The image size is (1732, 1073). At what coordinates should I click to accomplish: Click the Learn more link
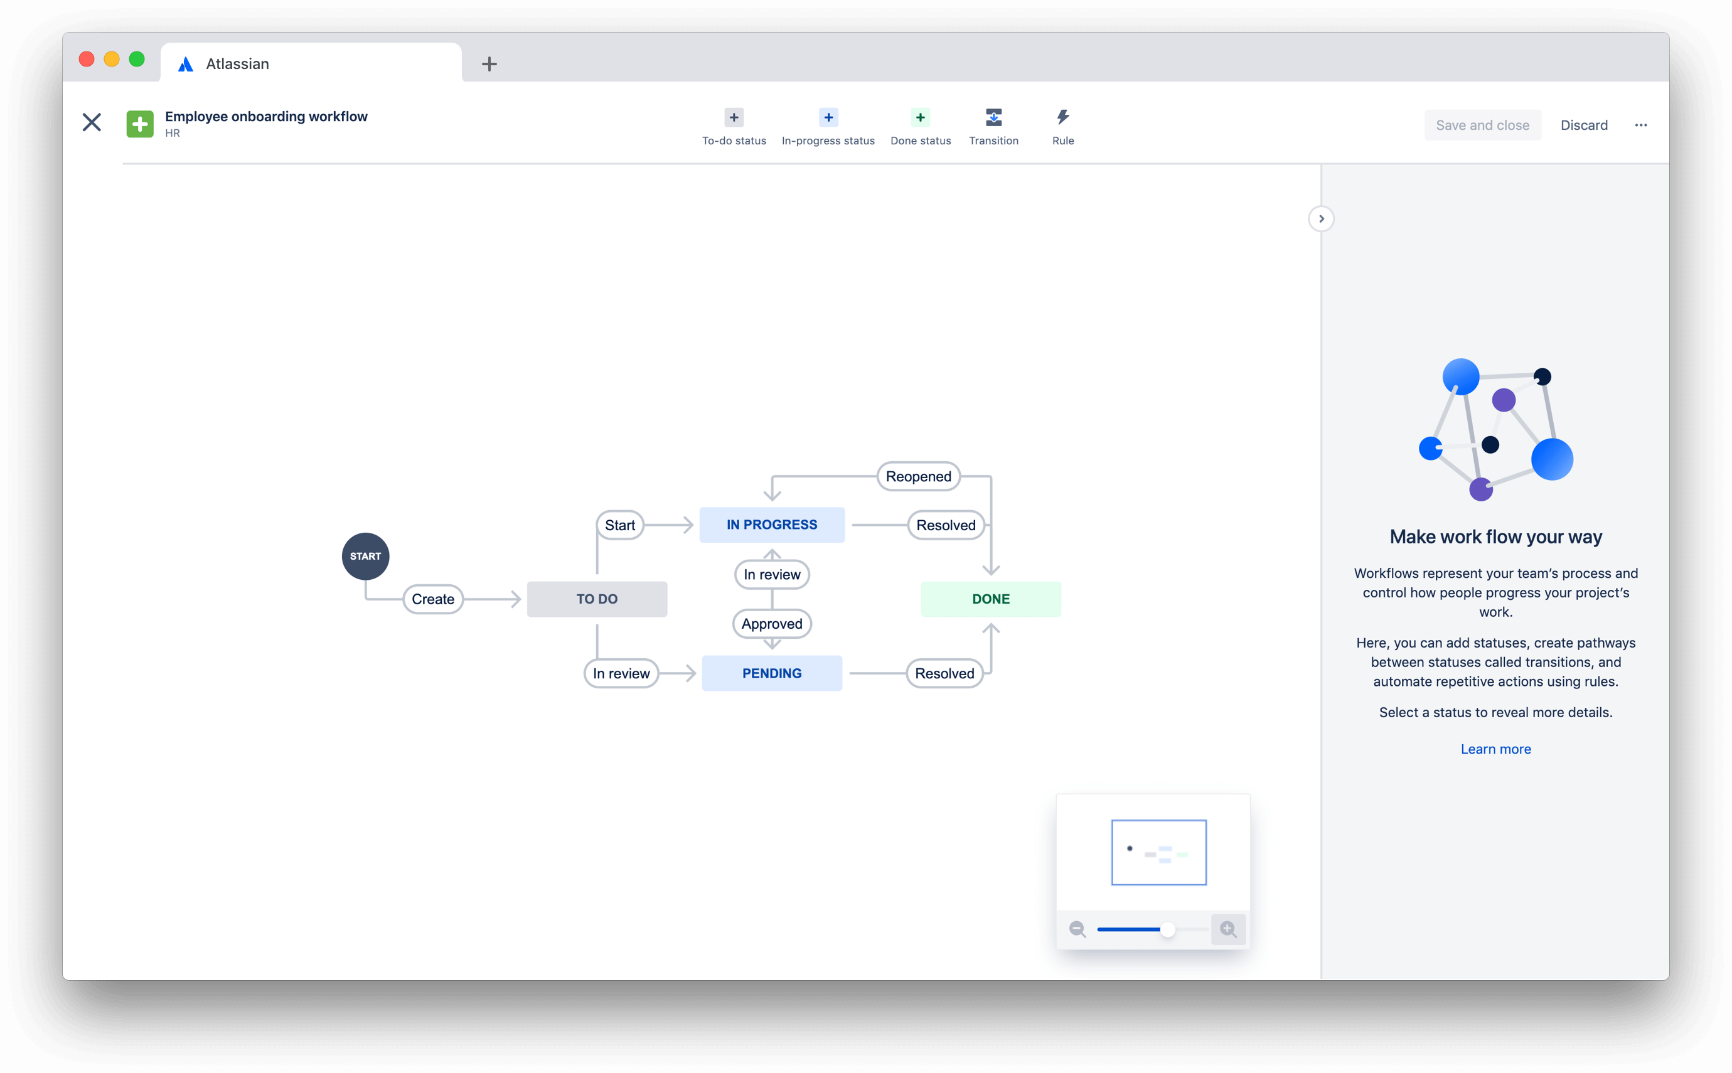coord(1494,747)
